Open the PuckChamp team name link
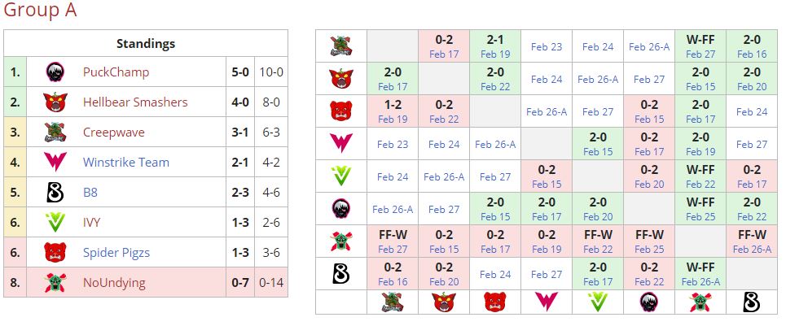 [116, 72]
